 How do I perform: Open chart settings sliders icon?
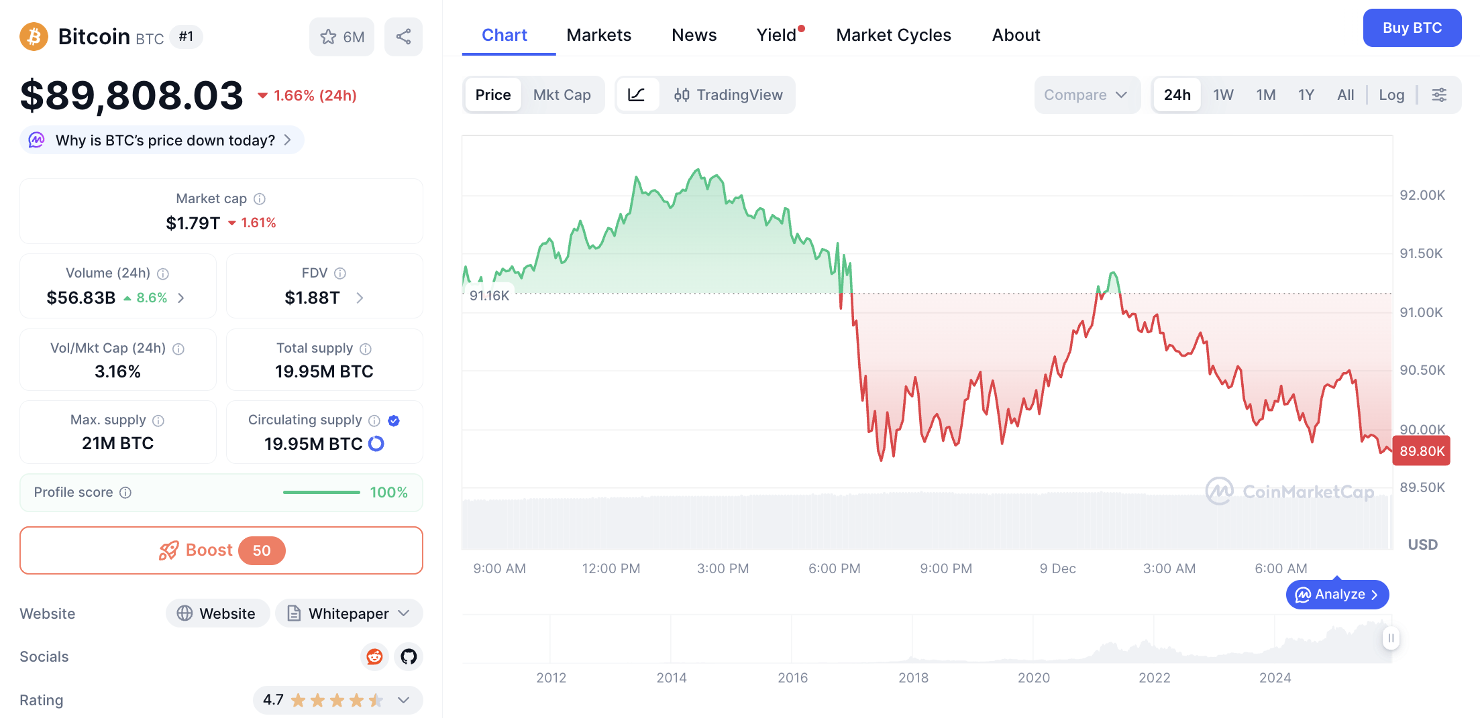point(1439,95)
